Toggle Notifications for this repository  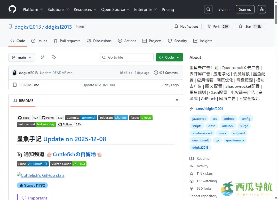(x=186, y=26)
